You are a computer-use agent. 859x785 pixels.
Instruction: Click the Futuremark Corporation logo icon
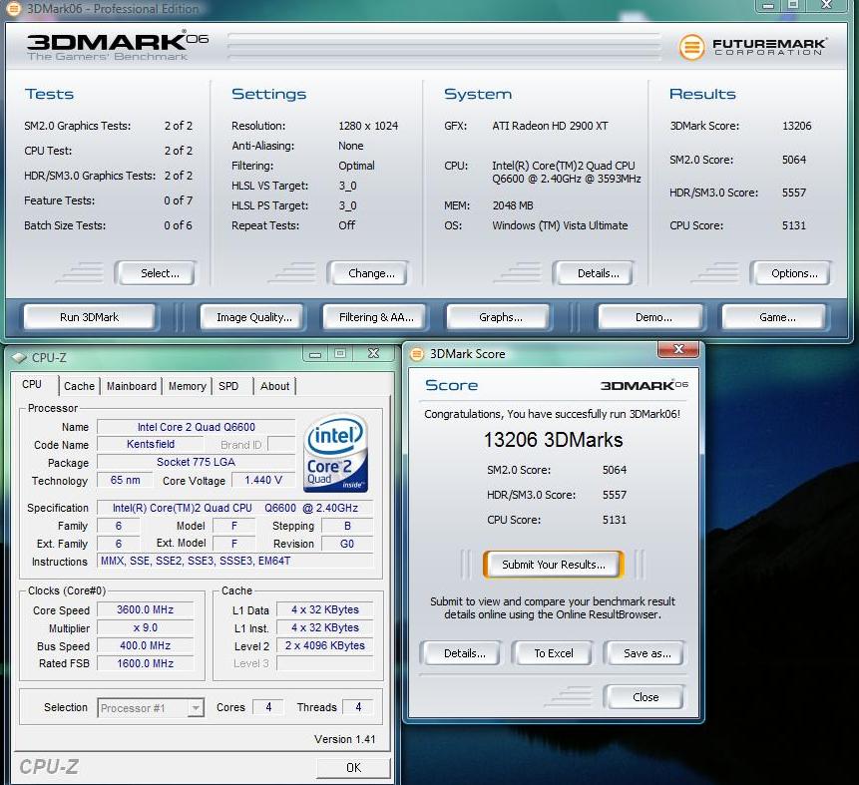[692, 47]
